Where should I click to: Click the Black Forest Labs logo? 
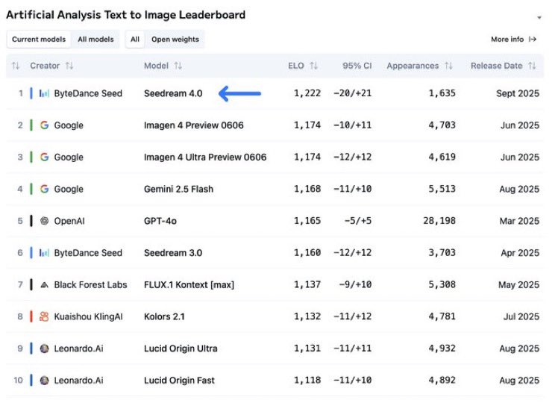pos(44,285)
